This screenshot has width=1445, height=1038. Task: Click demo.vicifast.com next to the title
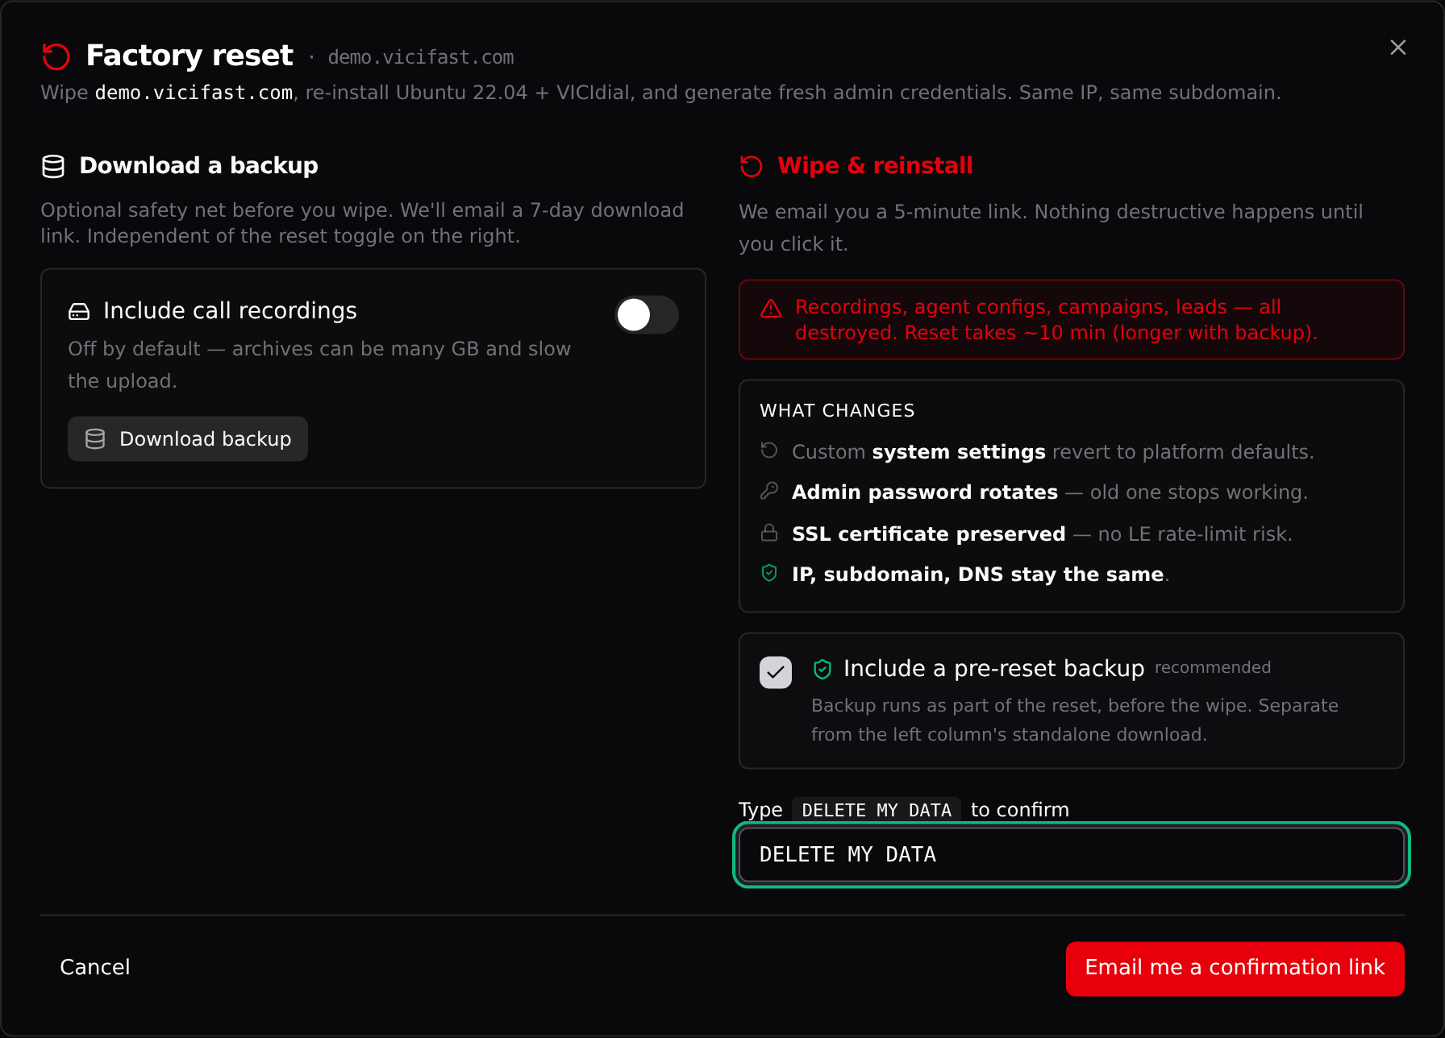pyautogui.click(x=421, y=57)
